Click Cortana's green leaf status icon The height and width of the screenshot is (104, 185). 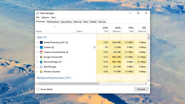(x=95, y=47)
